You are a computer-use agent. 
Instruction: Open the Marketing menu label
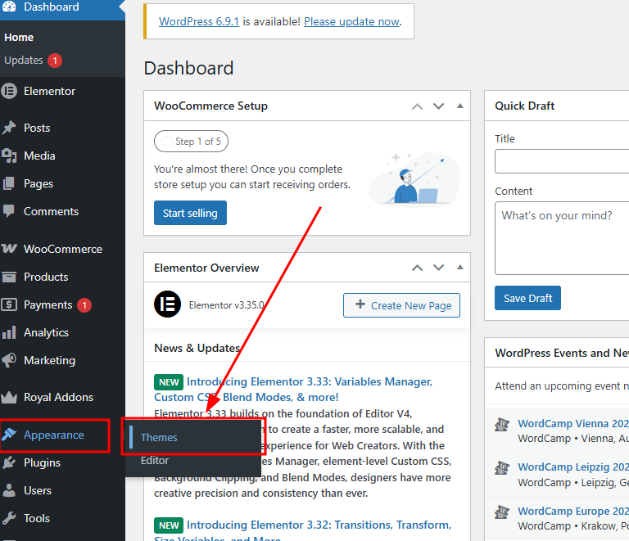pos(49,360)
